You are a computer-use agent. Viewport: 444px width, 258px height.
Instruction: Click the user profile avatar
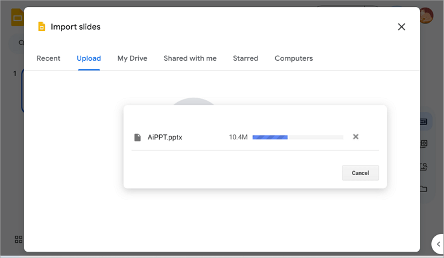click(426, 16)
